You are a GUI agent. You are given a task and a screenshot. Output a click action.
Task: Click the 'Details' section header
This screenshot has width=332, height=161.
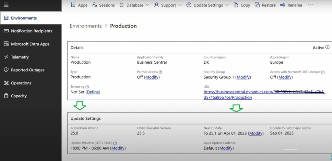[77, 48]
